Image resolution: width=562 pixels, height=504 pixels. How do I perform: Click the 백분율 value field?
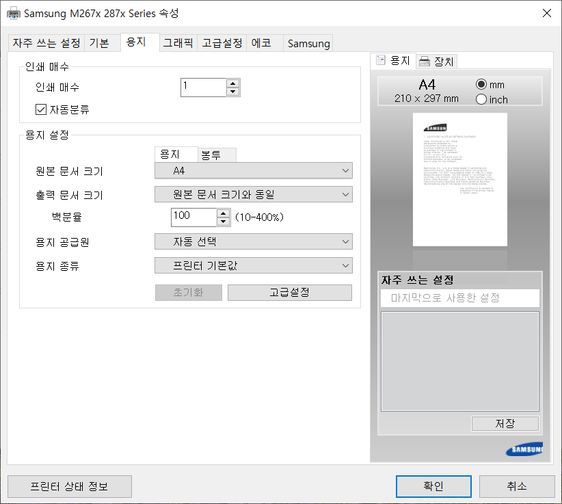coord(194,217)
